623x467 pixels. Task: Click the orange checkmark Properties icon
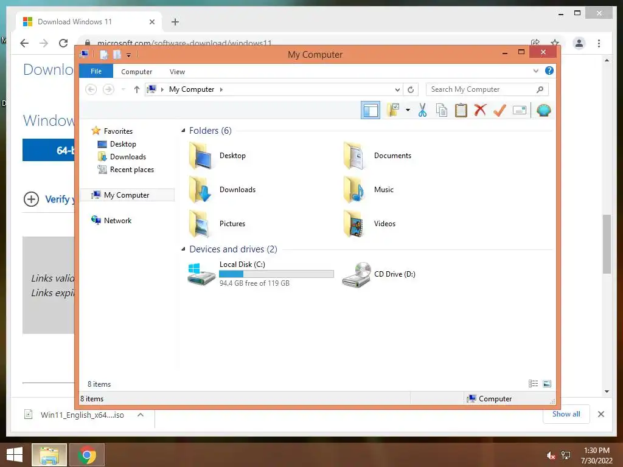click(499, 110)
